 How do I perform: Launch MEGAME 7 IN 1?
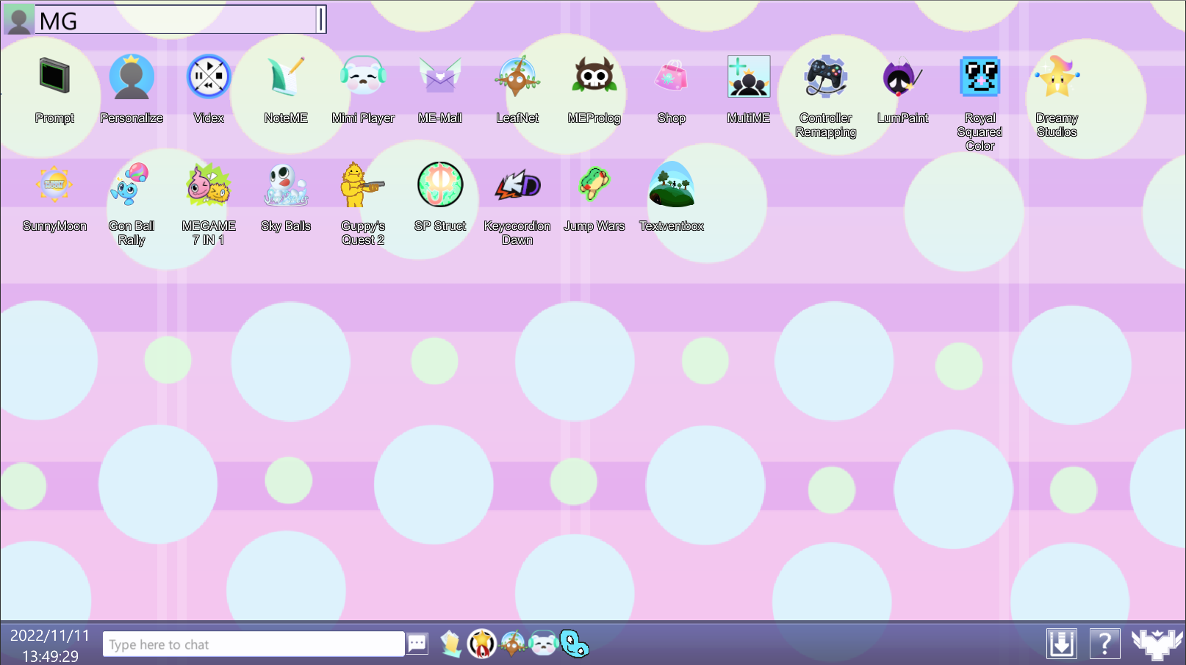point(209,184)
